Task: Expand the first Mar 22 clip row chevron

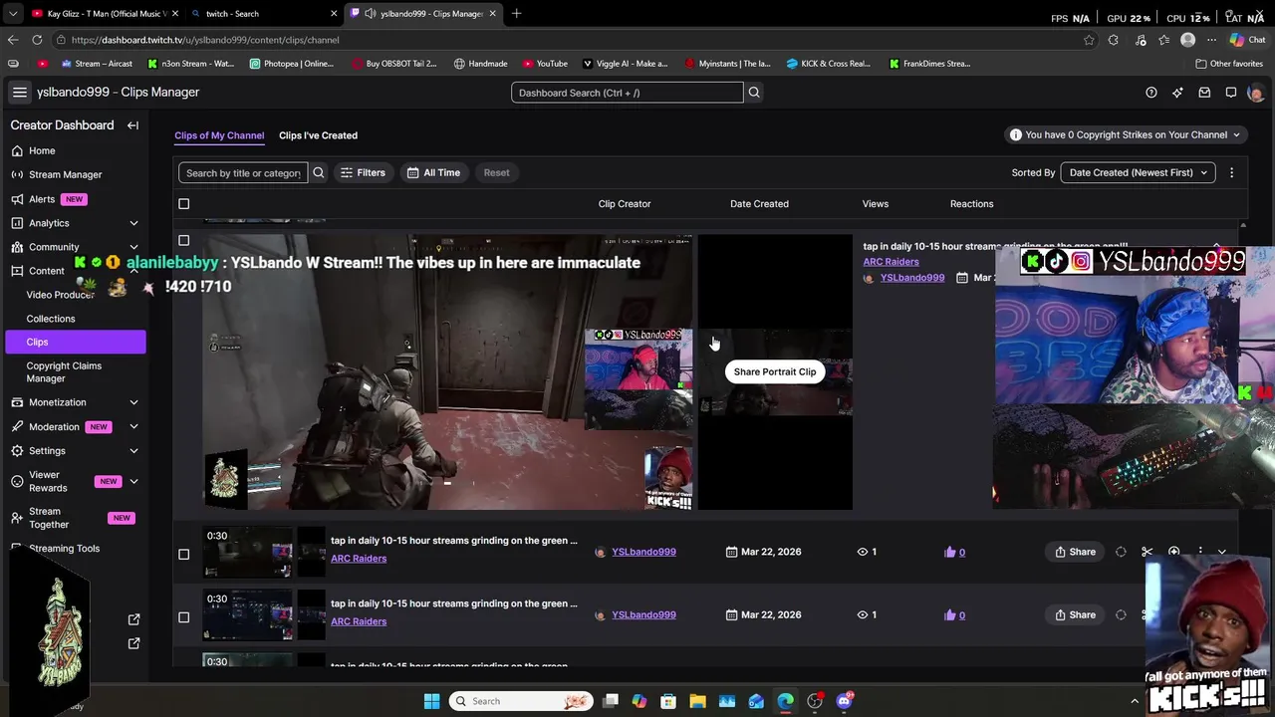Action: tap(1222, 552)
